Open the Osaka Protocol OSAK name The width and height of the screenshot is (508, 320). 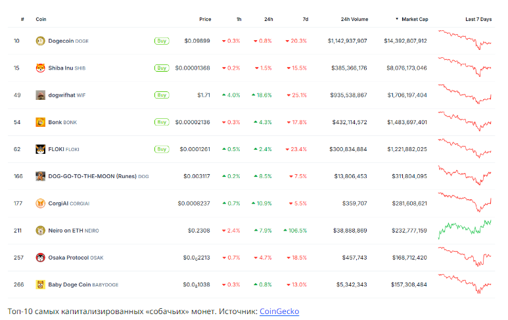point(76,258)
